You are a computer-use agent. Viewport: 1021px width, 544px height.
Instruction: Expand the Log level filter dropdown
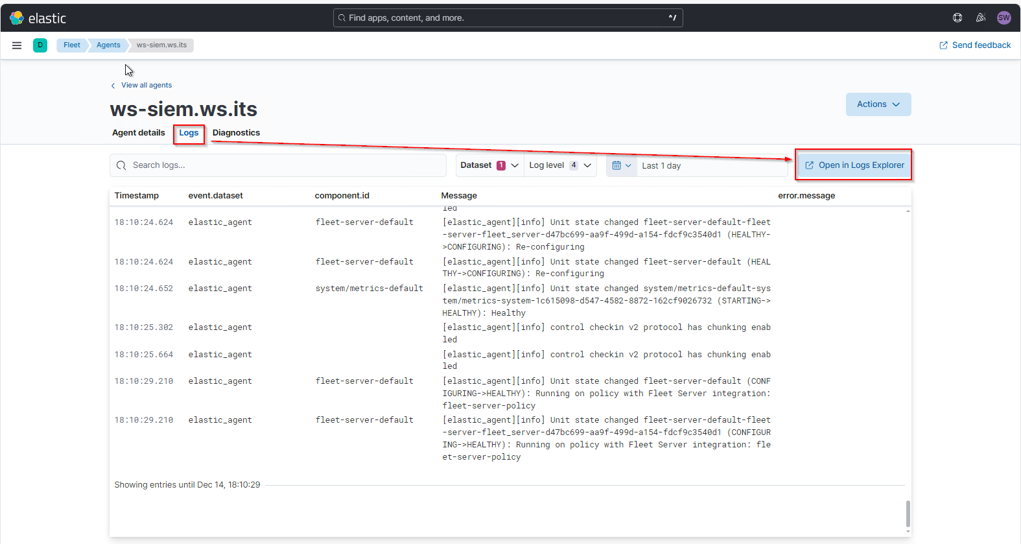[x=560, y=165]
